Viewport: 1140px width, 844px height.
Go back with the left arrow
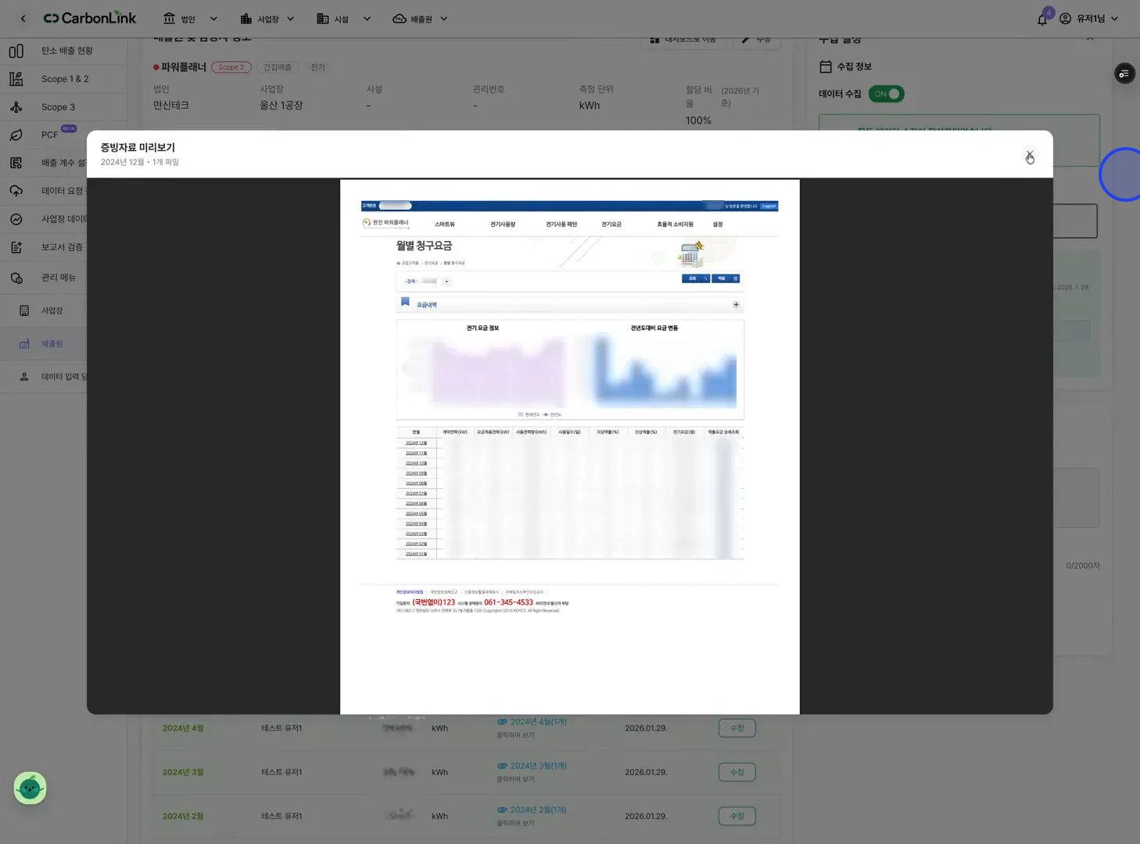click(x=23, y=18)
